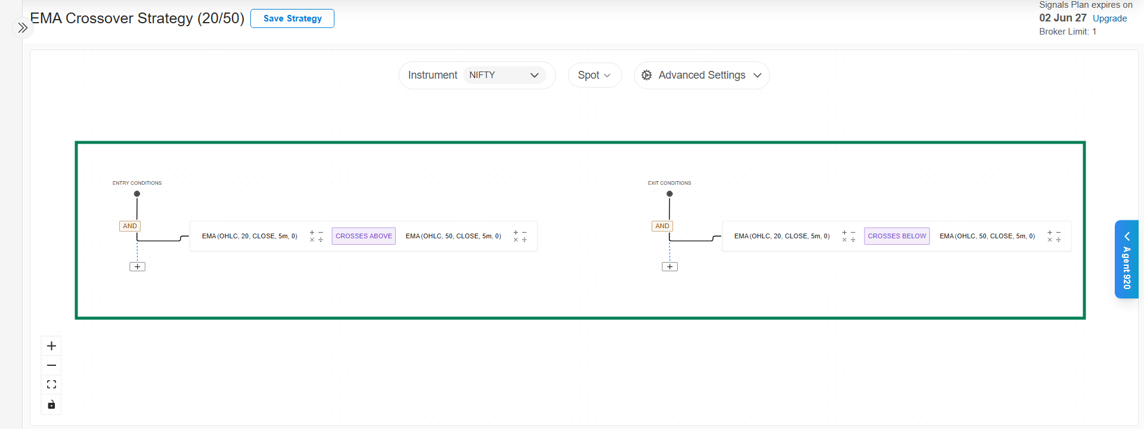Open the Instrument NIFTY dropdown
This screenshot has width=1144, height=429.
pos(504,75)
